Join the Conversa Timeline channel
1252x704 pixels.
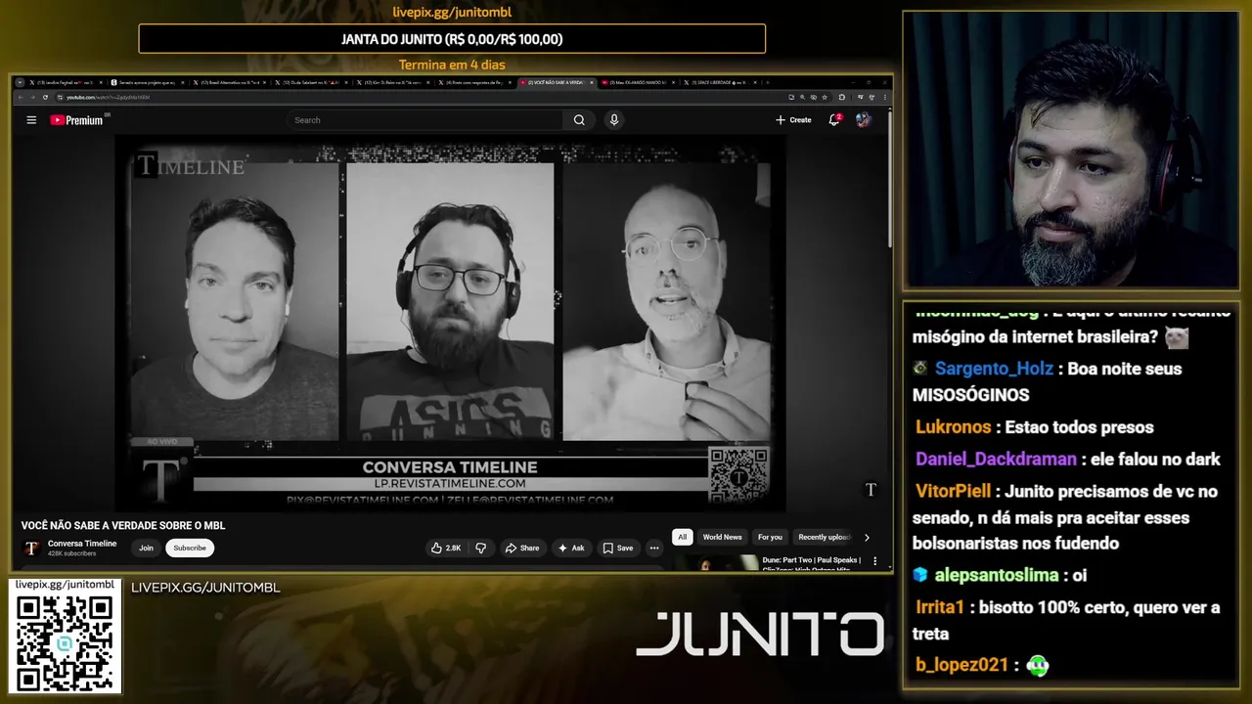[146, 549]
